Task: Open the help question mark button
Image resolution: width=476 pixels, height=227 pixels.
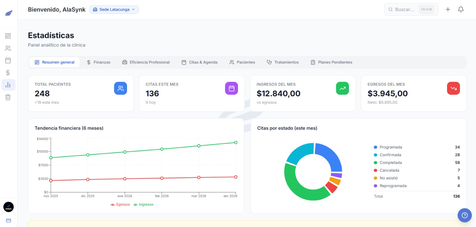Action: click(x=464, y=215)
